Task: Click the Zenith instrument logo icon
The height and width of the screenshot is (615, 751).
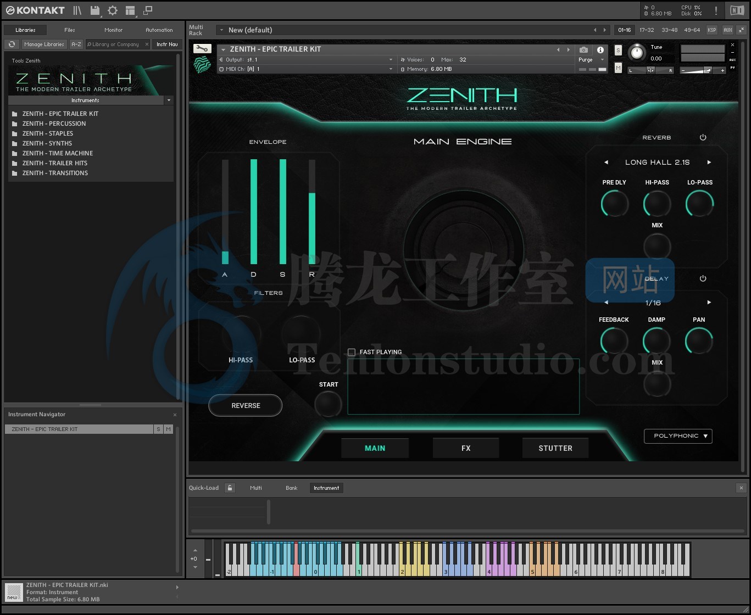Action: pyautogui.click(x=202, y=65)
